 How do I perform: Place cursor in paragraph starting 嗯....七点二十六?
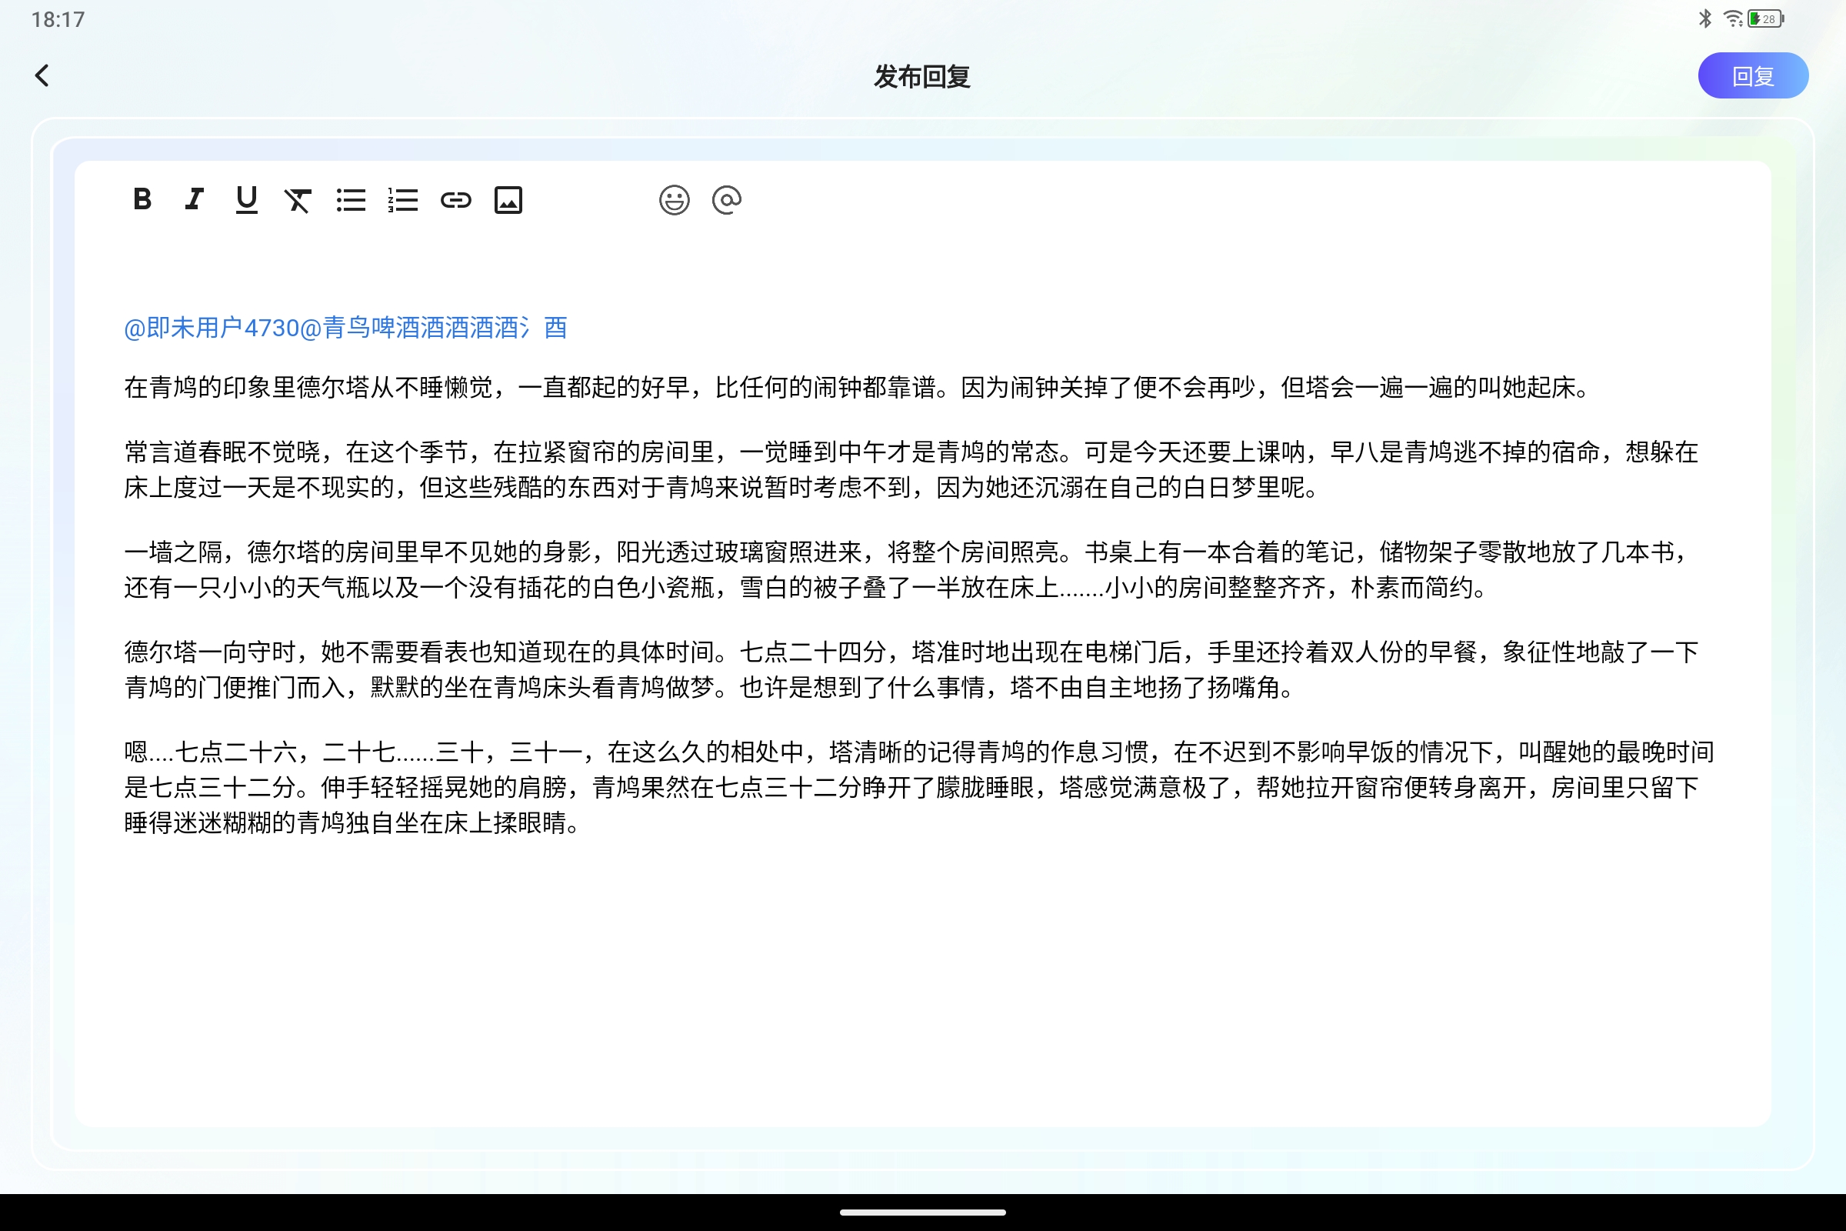[919, 787]
